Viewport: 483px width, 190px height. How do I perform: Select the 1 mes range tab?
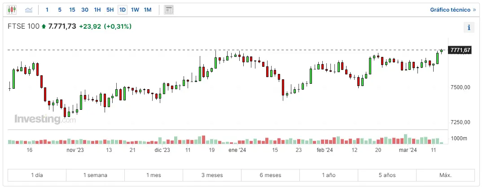(154, 175)
